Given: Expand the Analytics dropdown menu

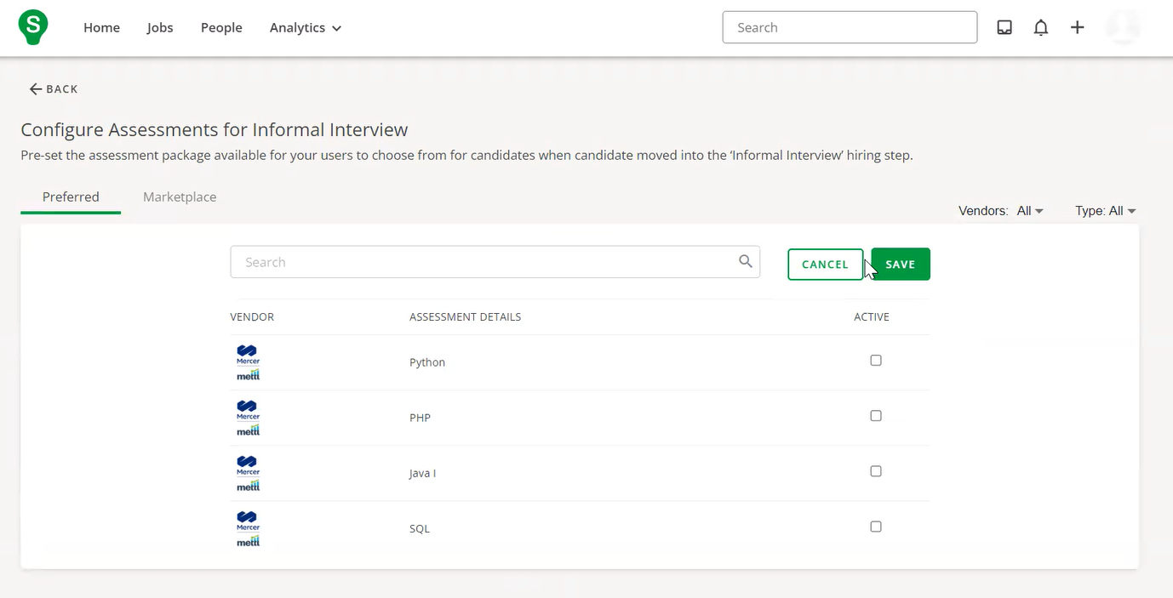Looking at the screenshot, I should tap(306, 28).
